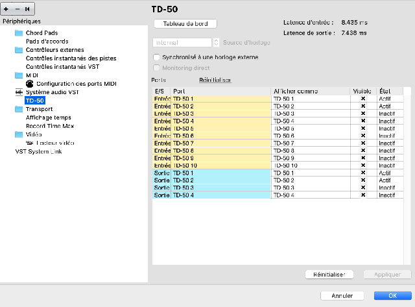
Task: Select Contrôles instantanés des pistes
Action: coord(71,58)
